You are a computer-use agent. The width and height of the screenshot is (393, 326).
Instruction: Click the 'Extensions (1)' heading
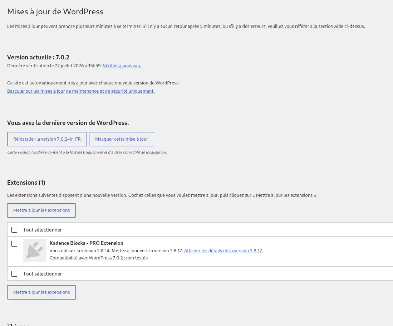pos(26,183)
